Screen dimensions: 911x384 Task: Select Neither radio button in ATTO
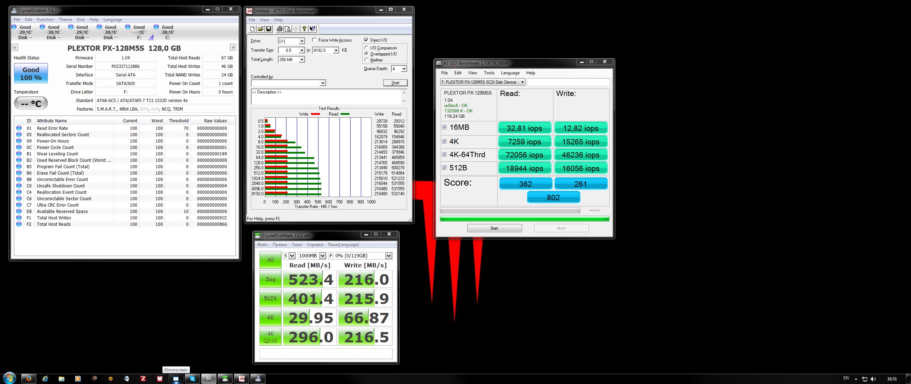click(367, 60)
